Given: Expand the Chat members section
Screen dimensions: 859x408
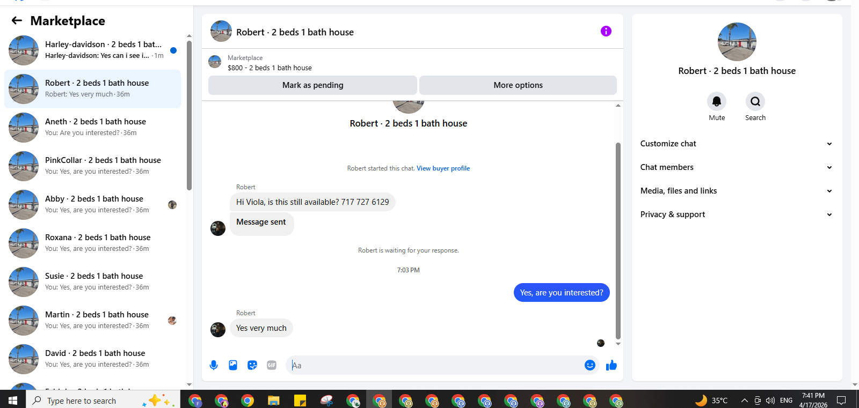Looking at the screenshot, I should click(x=737, y=167).
